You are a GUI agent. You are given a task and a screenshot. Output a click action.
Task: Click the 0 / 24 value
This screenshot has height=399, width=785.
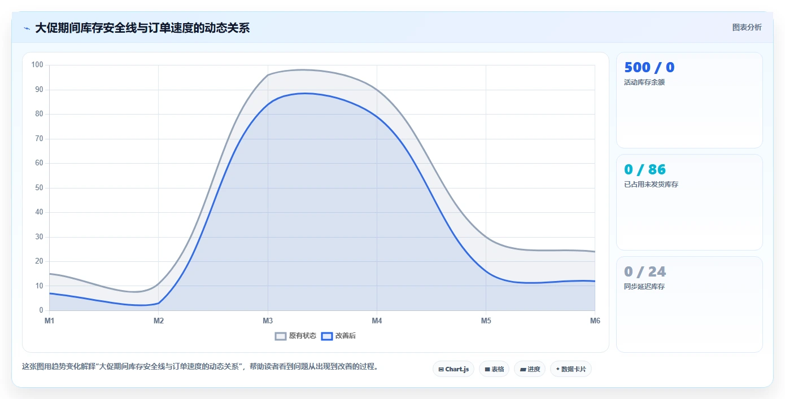click(x=645, y=271)
